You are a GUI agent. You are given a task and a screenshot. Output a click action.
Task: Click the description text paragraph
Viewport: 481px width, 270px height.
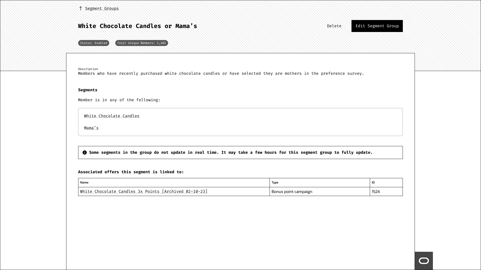pyautogui.click(x=221, y=73)
